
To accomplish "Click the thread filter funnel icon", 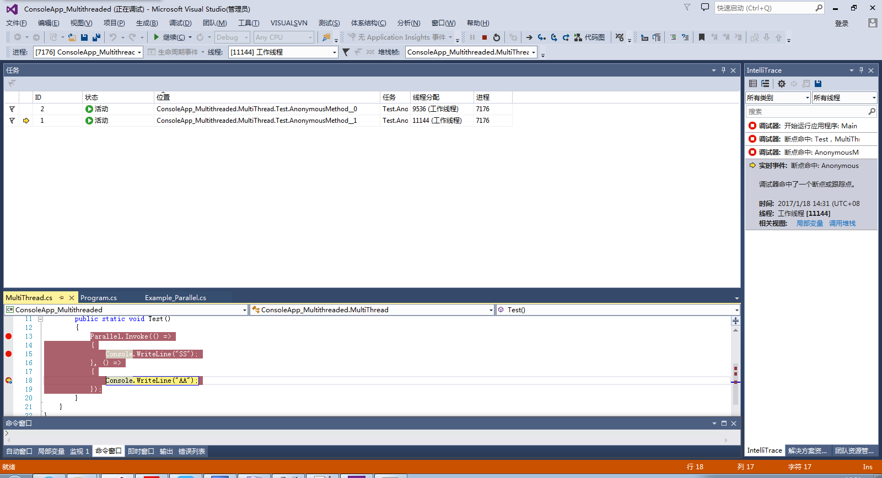I will point(346,52).
